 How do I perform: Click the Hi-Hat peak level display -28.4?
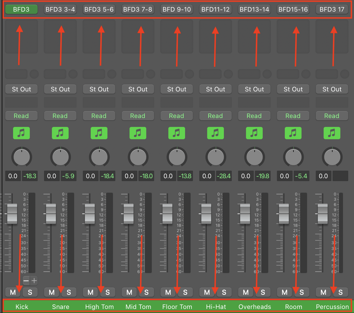[x=224, y=176]
